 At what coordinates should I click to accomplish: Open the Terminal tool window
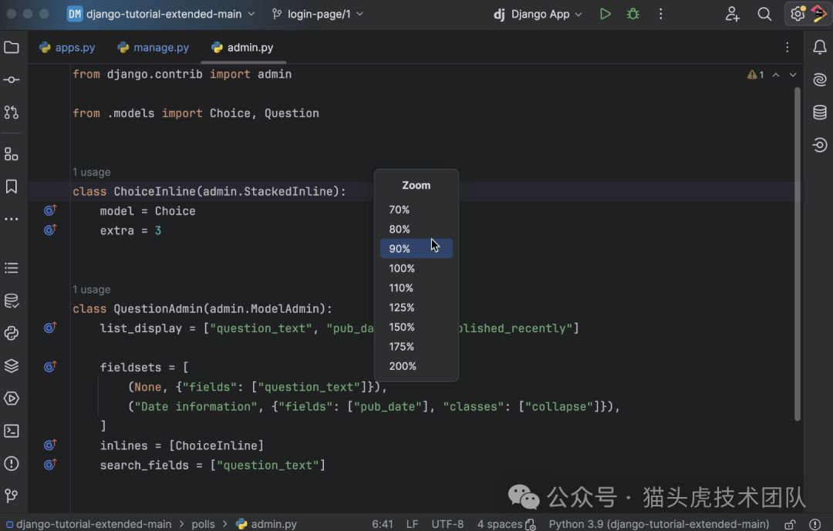click(12, 431)
